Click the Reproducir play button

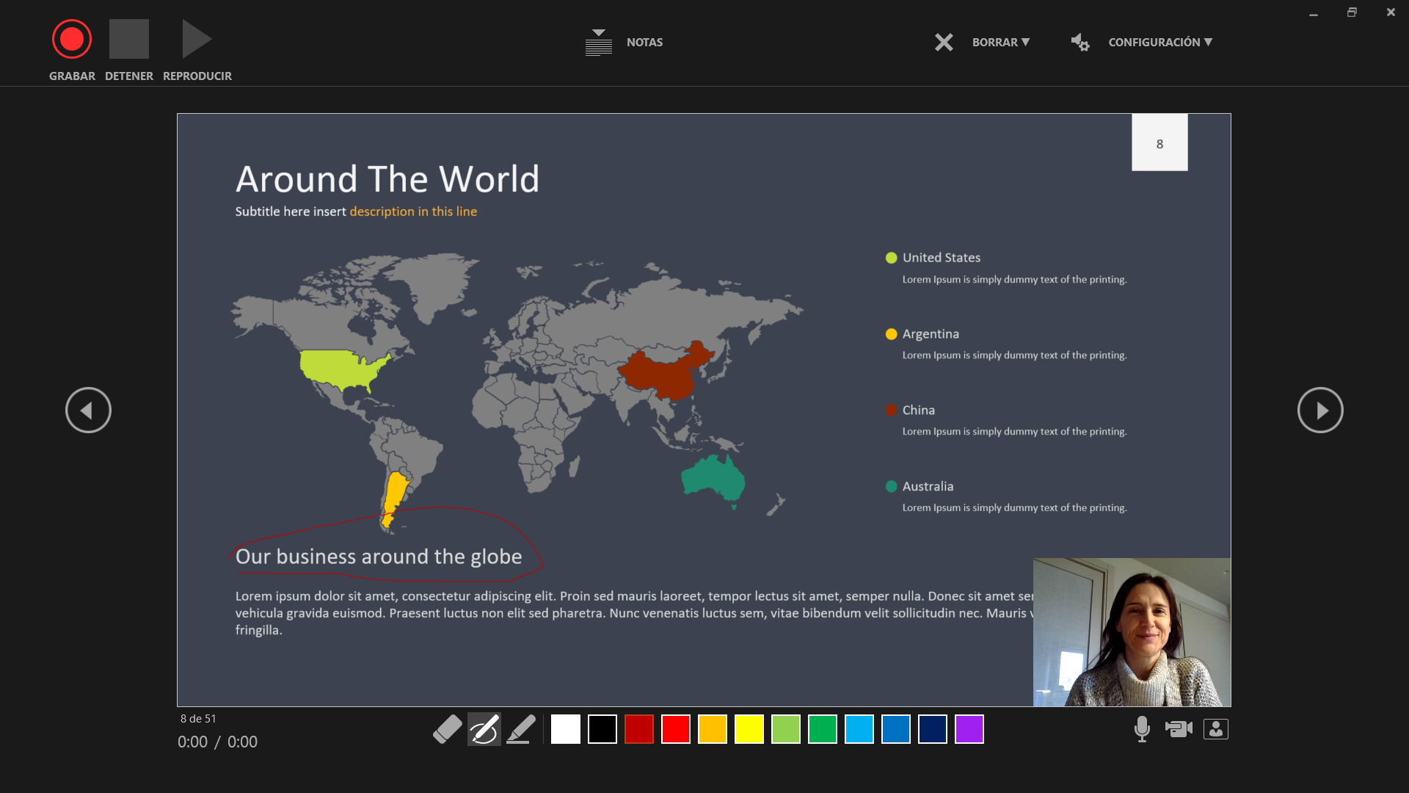tap(197, 40)
